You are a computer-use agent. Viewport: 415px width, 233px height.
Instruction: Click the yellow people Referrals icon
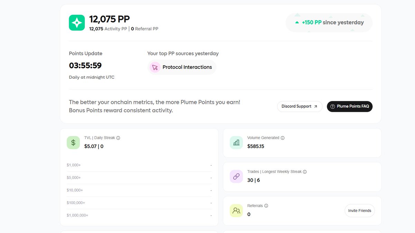236,210
